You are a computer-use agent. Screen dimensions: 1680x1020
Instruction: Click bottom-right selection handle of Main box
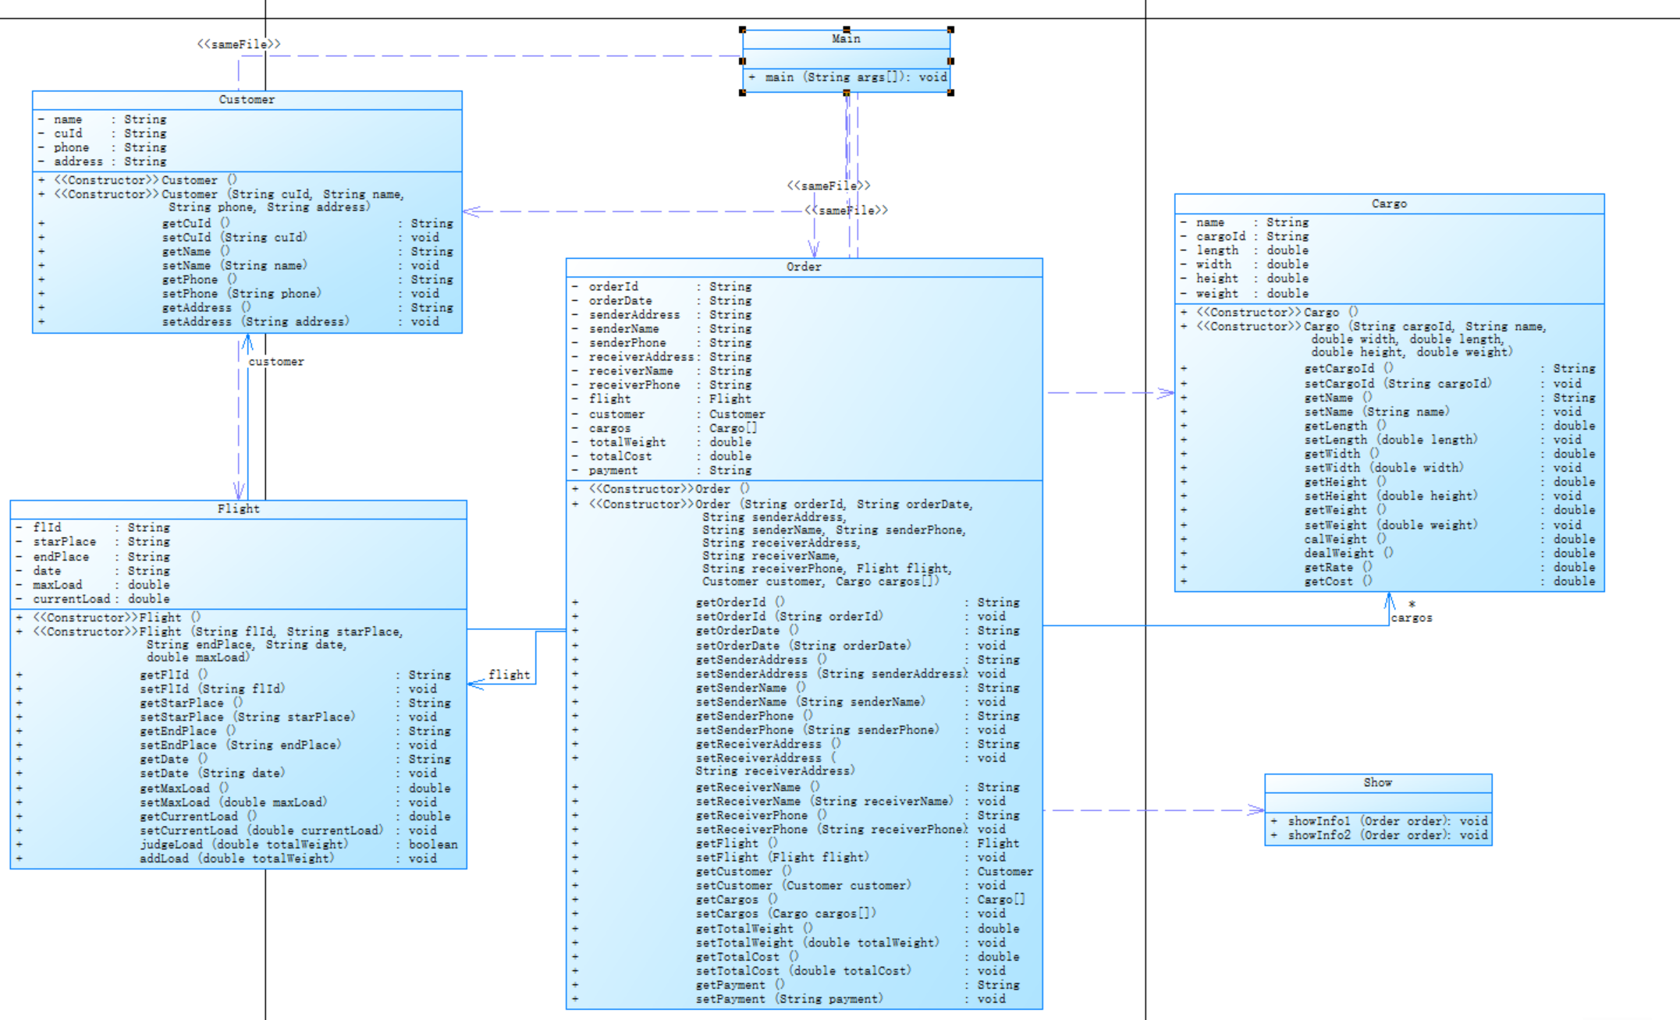pyautogui.click(x=950, y=93)
